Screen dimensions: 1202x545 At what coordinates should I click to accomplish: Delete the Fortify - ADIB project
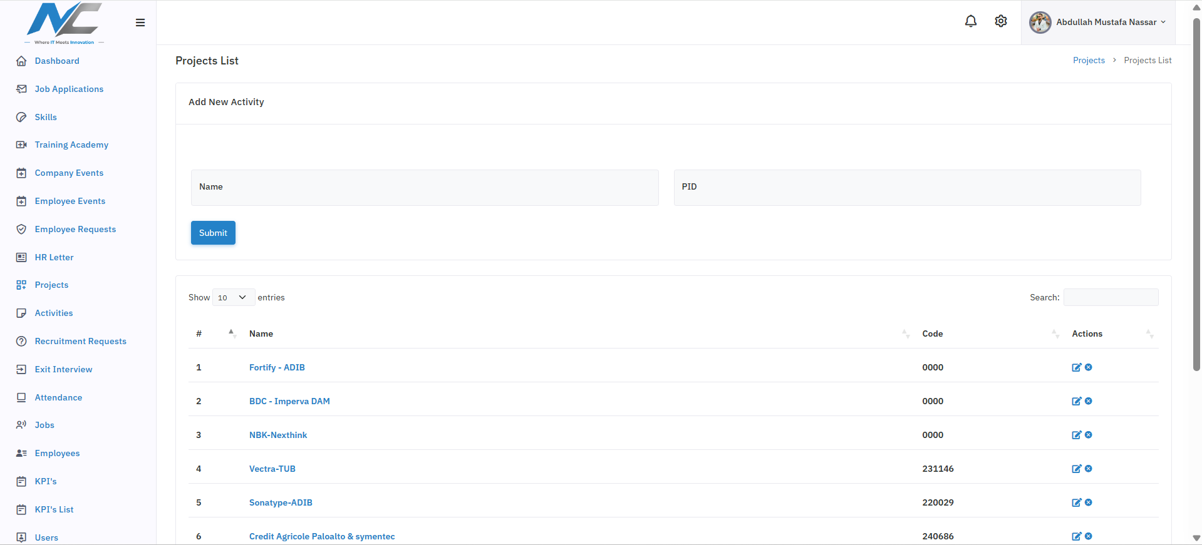(1089, 367)
